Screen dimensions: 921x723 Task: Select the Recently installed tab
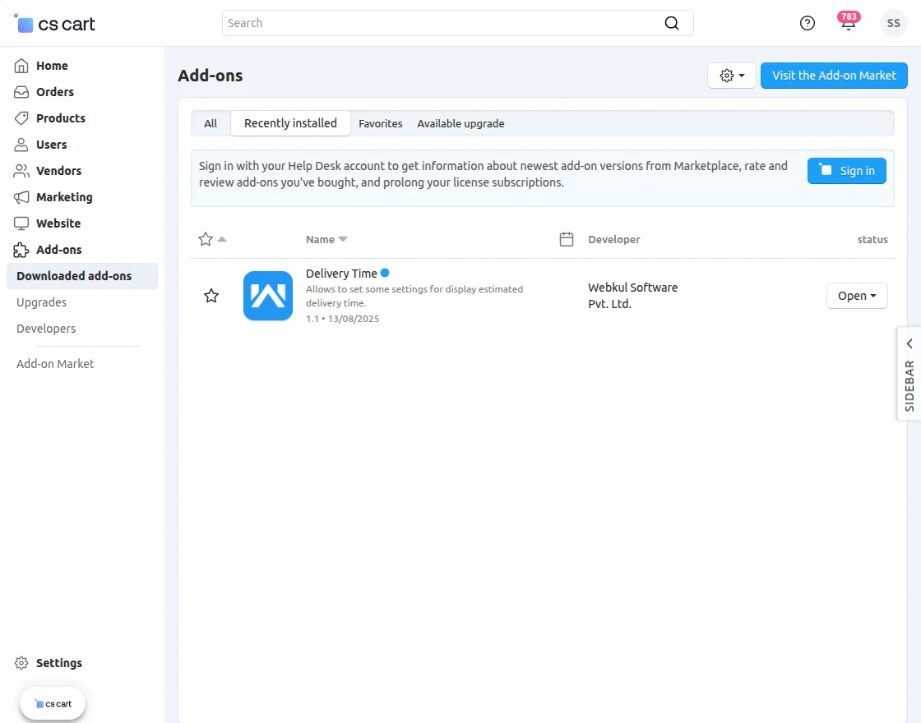coord(291,123)
